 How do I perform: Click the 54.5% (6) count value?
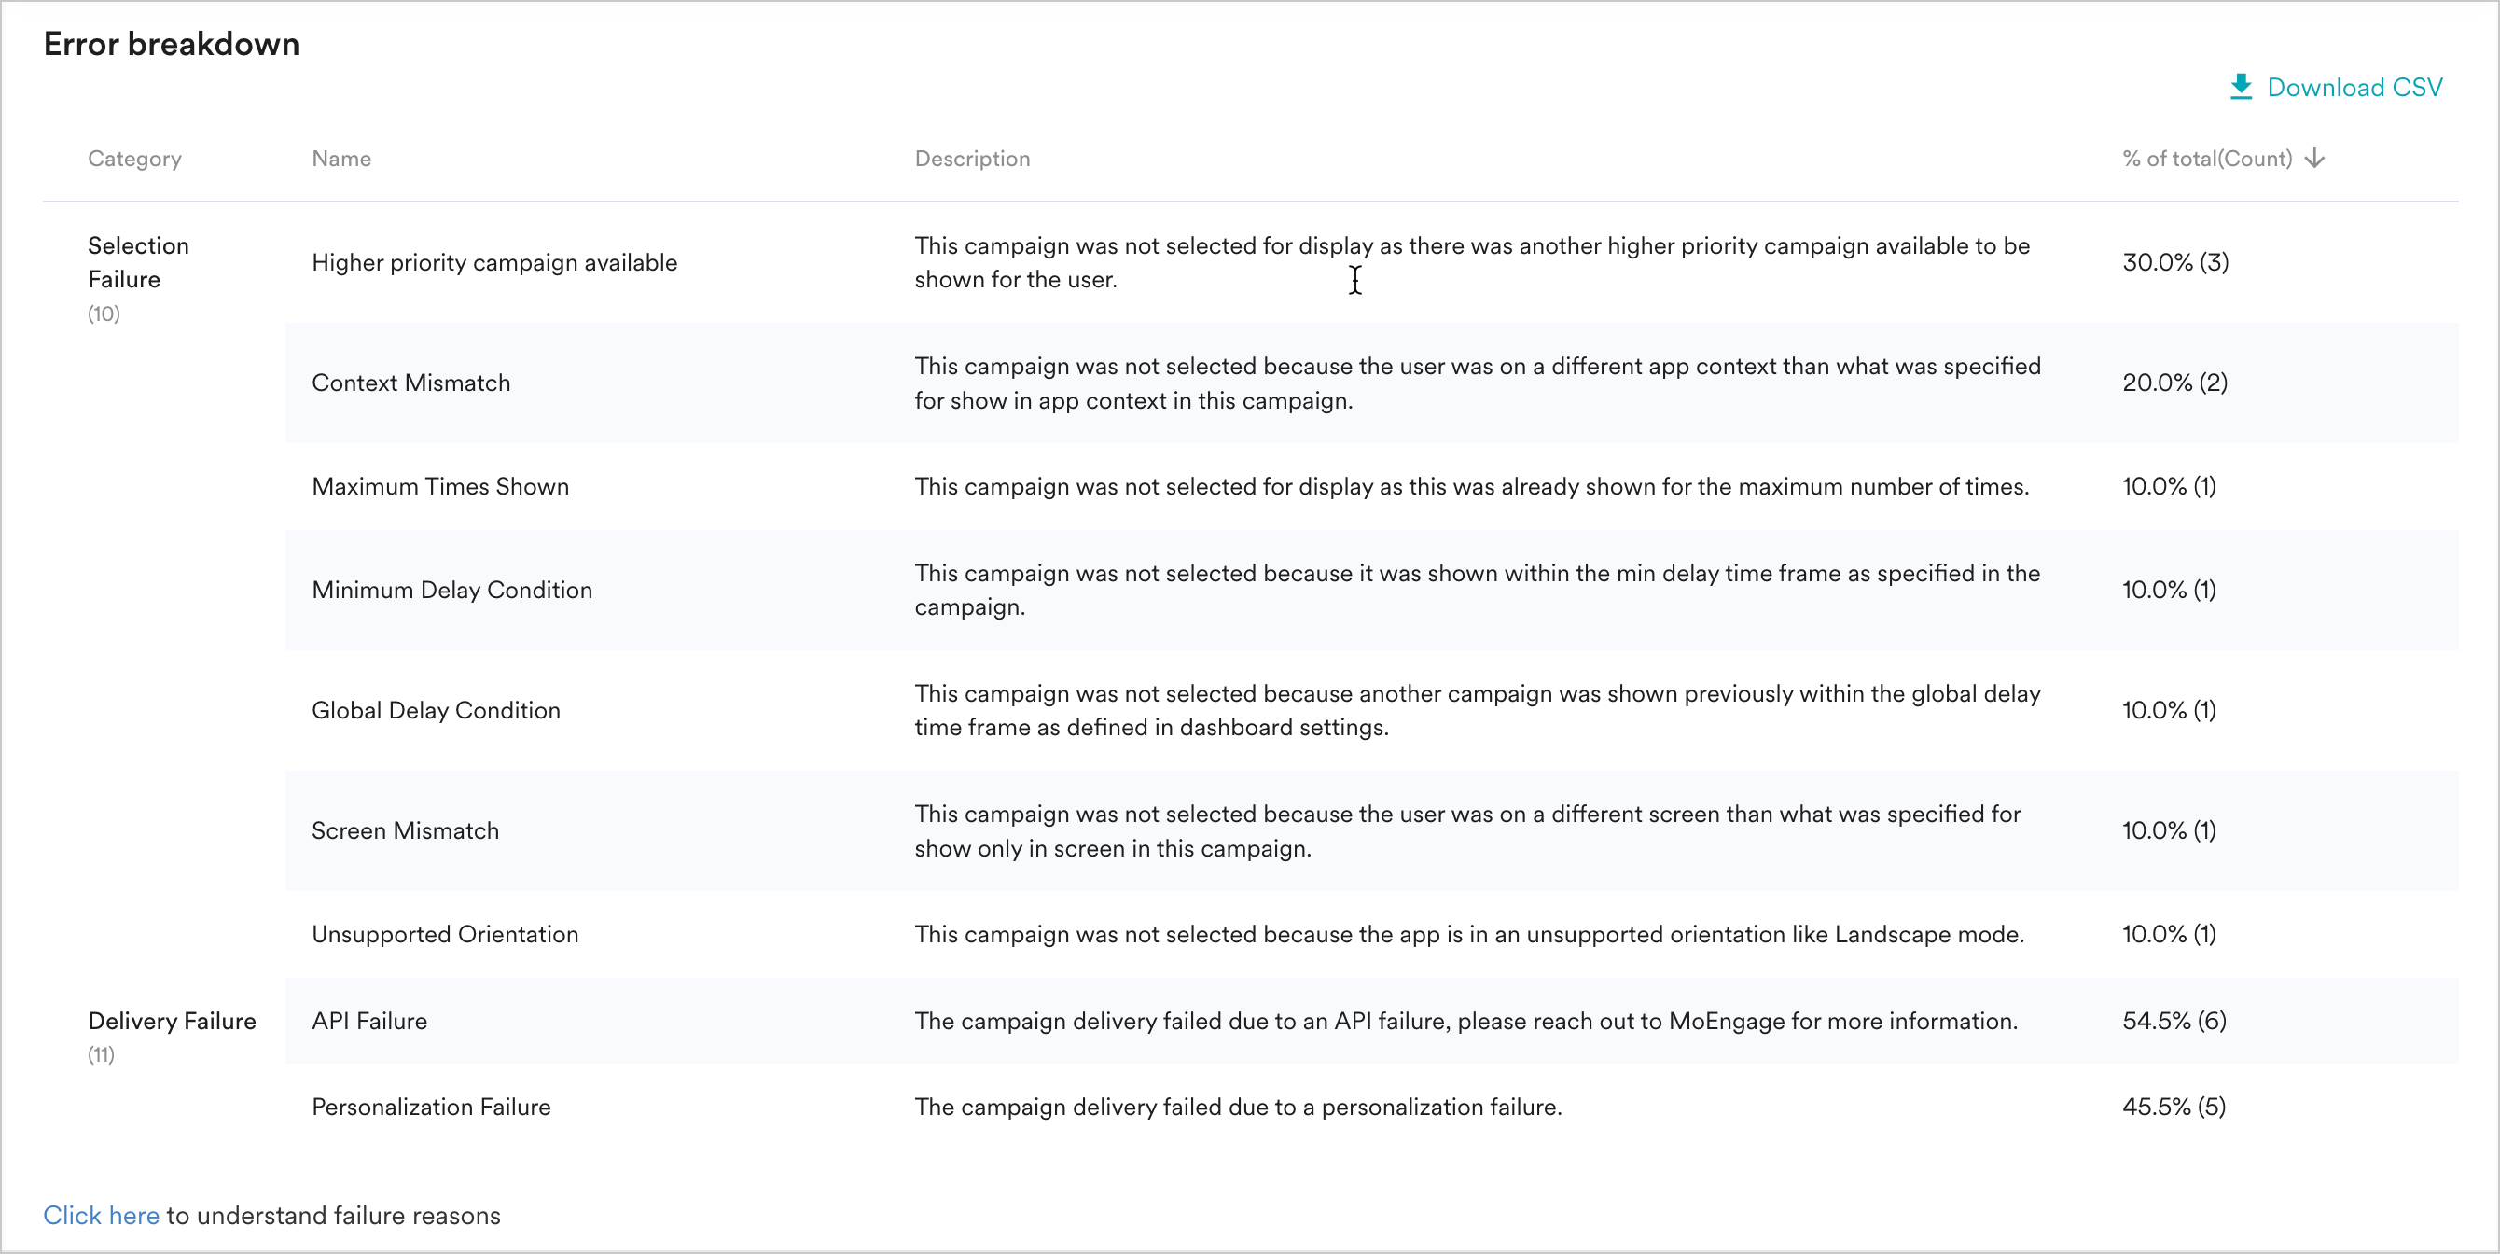[x=2174, y=1021]
